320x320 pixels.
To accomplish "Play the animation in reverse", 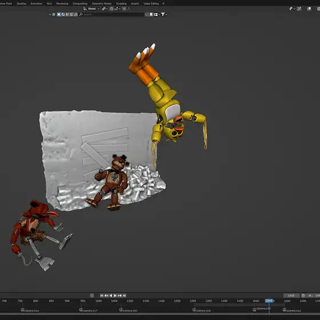I will (111, 295).
